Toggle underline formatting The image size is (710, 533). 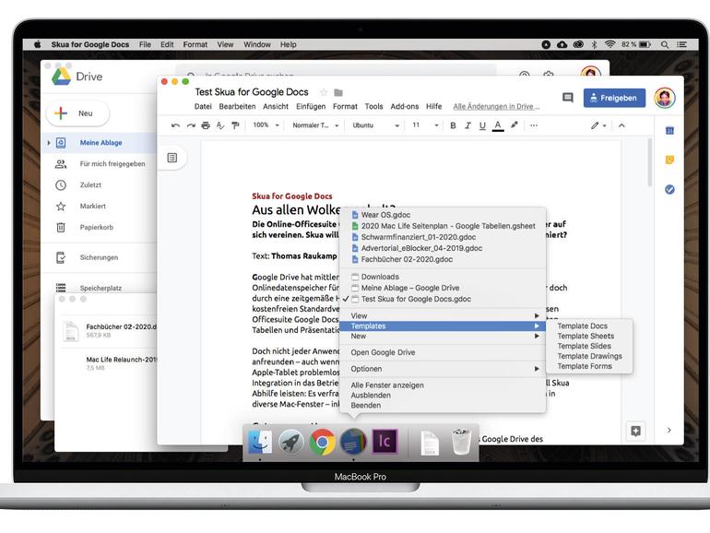point(482,125)
